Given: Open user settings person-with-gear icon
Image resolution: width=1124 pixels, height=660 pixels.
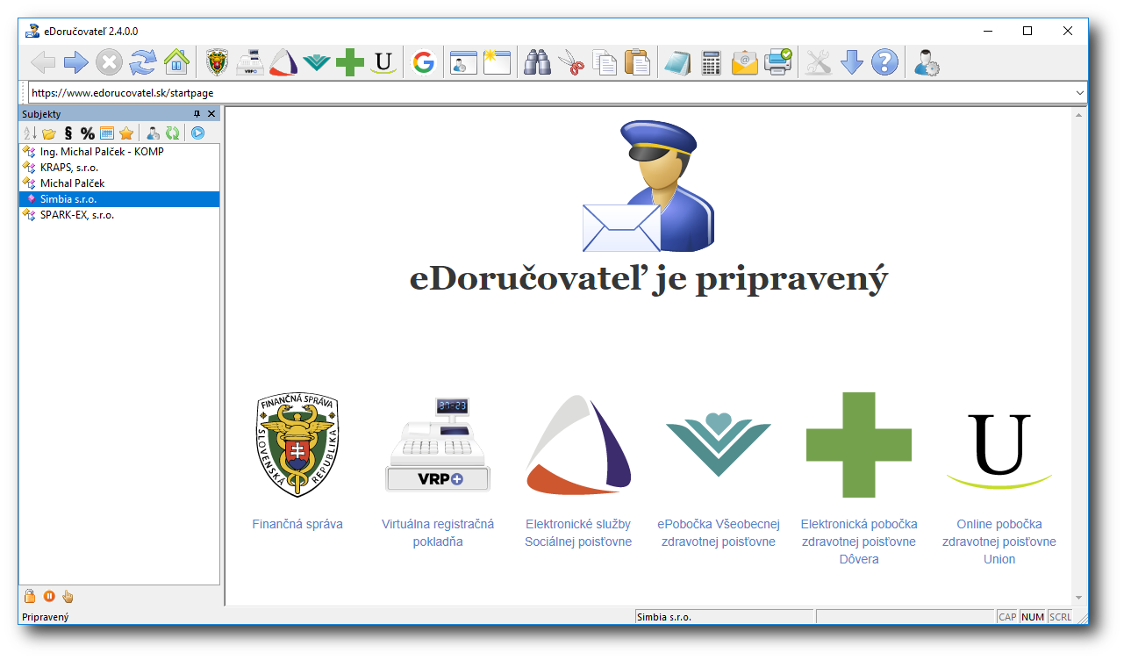Looking at the screenshot, I should (x=926, y=62).
